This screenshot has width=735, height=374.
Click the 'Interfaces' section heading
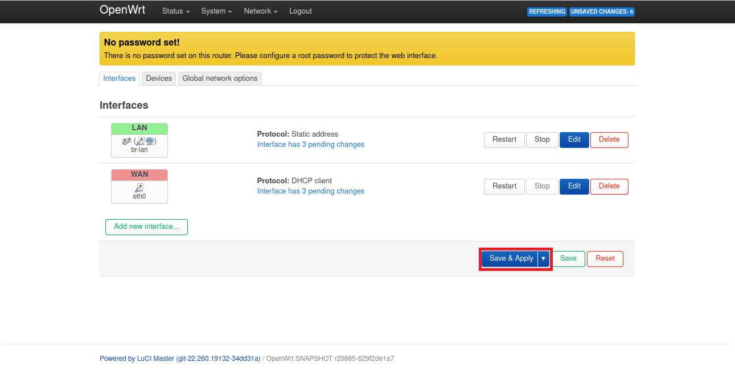coord(124,105)
